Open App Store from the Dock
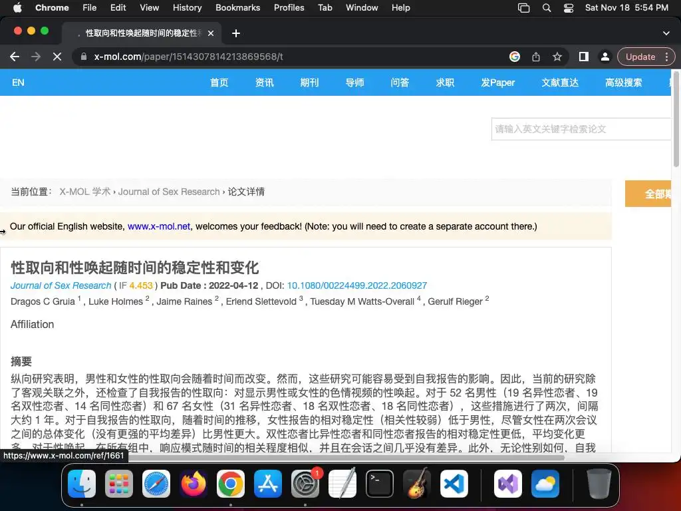This screenshot has height=511, width=681. [x=268, y=484]
